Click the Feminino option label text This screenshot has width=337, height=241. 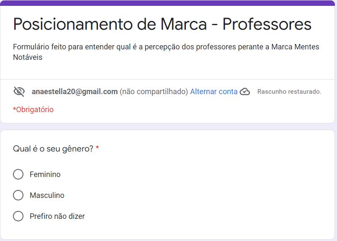click(45, 174)
